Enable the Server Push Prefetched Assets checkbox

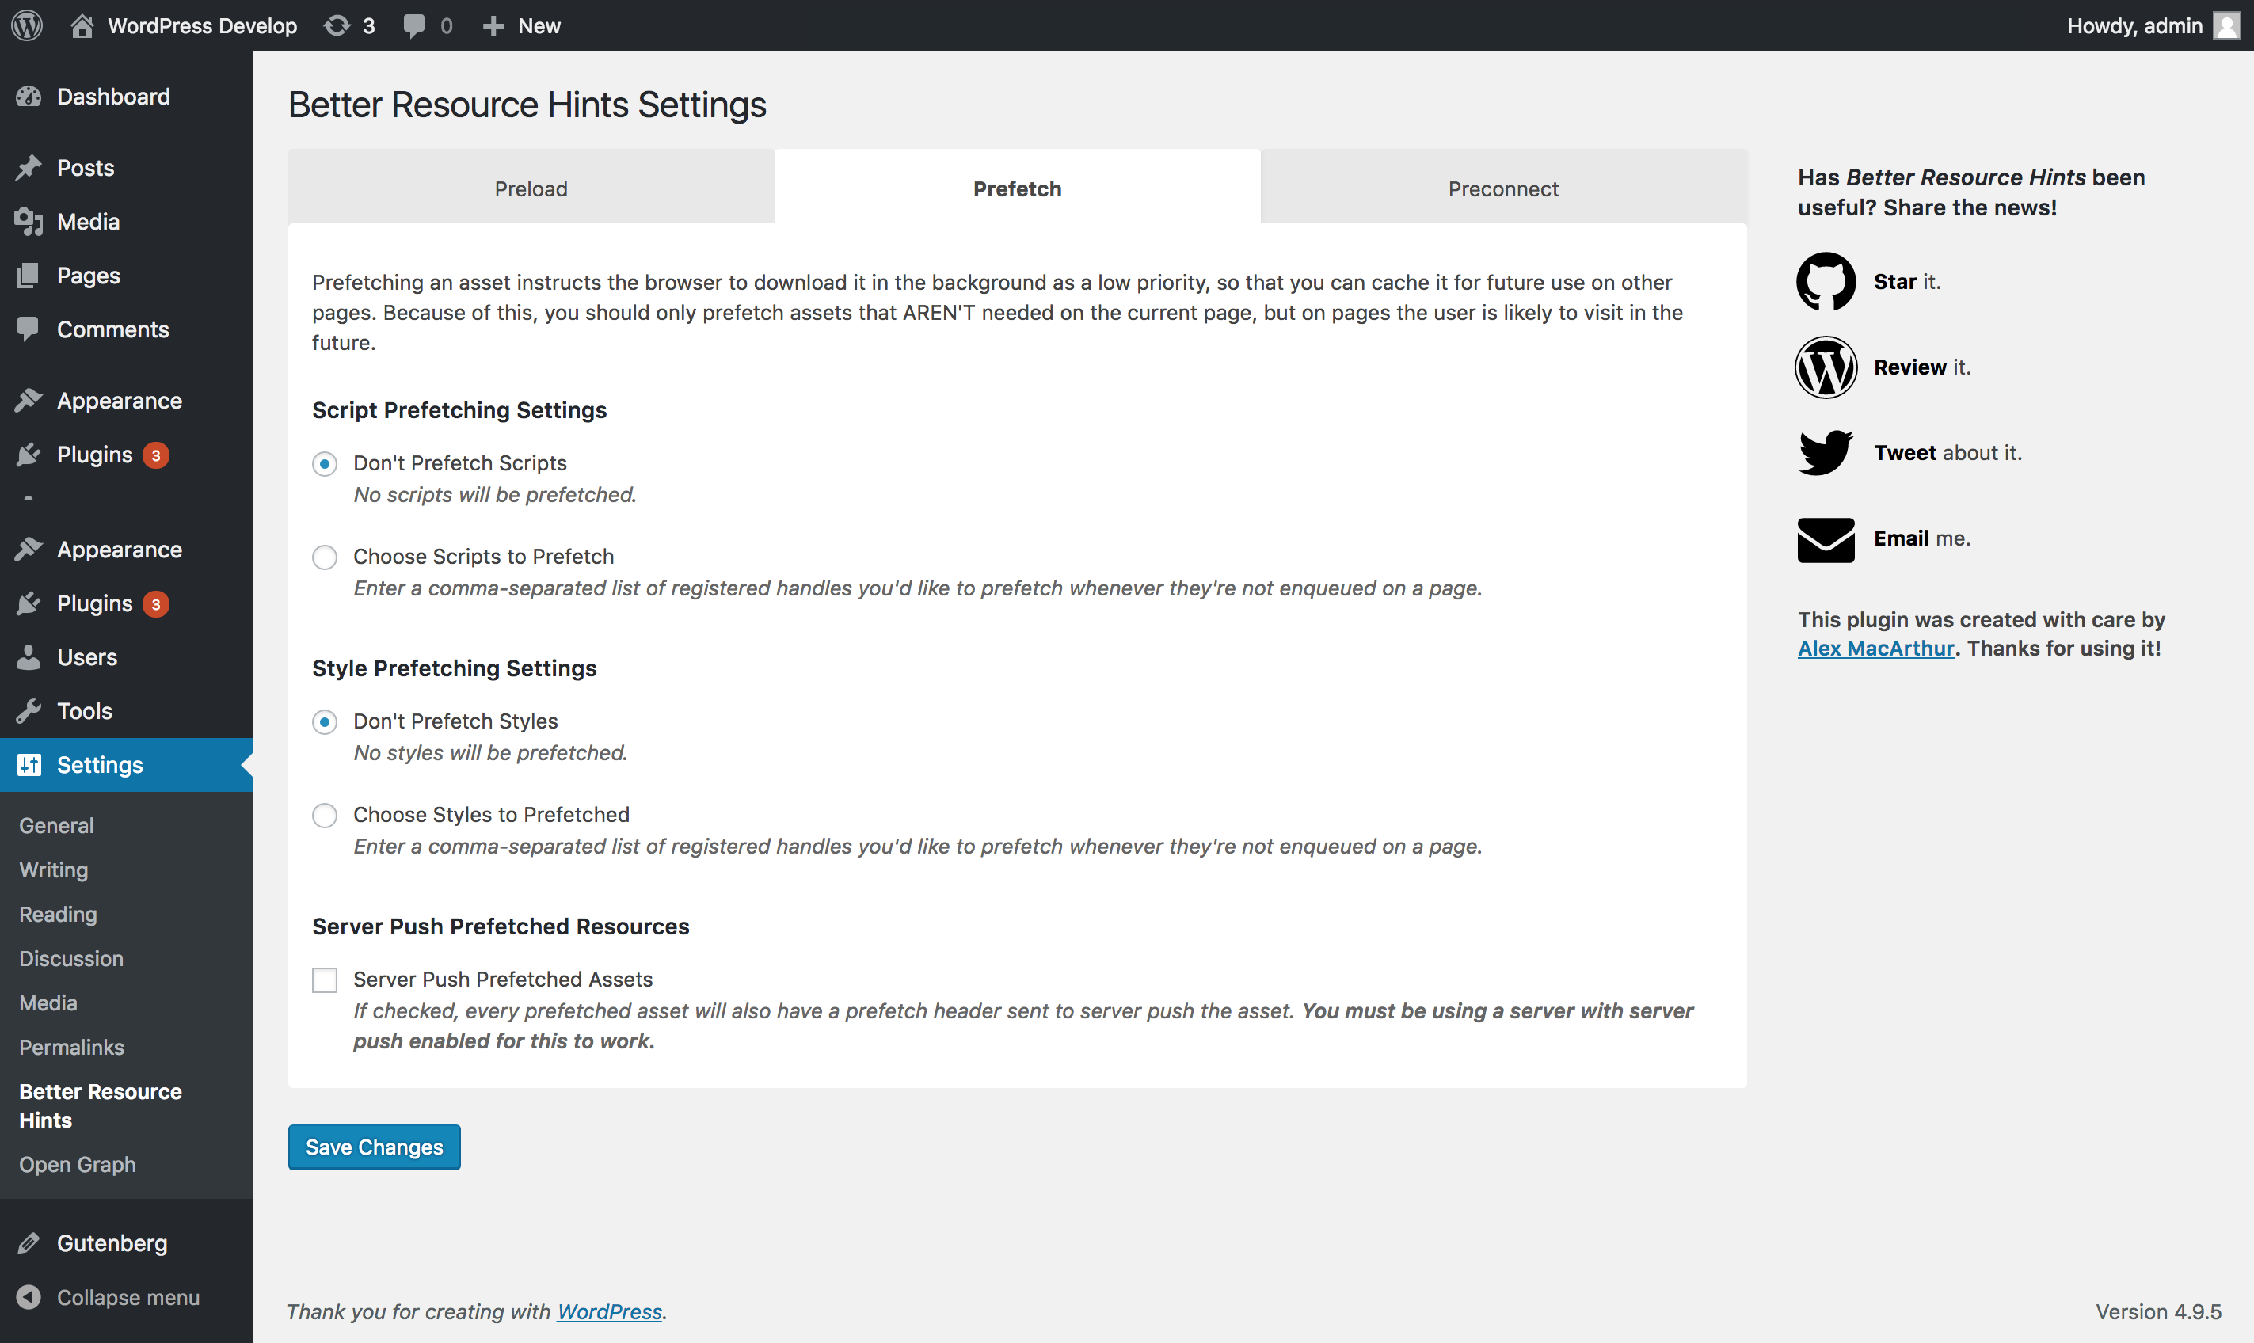(x=325, y=980)
